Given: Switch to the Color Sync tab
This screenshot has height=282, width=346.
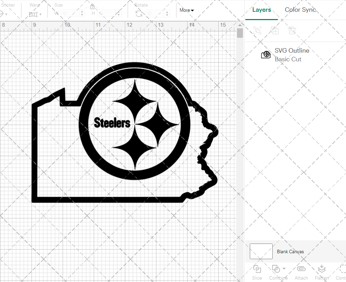Looking at the screenshot, I should click(300, 10).
